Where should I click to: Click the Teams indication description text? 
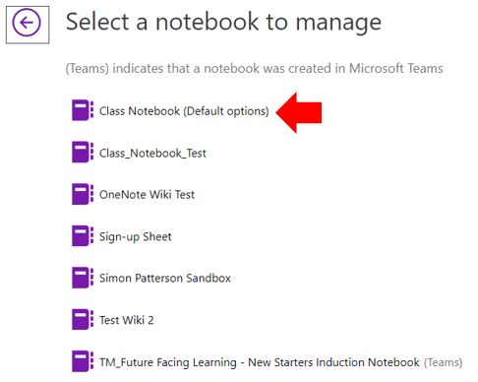(255, 68)
